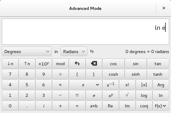Viewport: 171px width, 113px height.
Task: Click the Im imaginary part button
Action: pyautogui.click(x=127, y=106)
